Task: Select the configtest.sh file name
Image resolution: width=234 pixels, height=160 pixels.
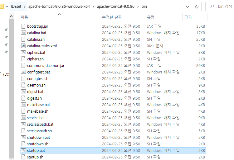Action: (38, 78)
